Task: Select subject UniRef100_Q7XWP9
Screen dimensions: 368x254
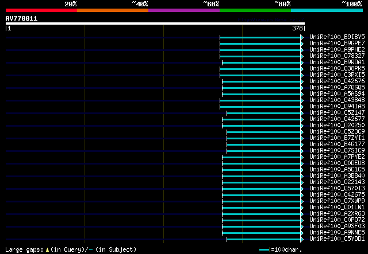Action: pos(337,201)
